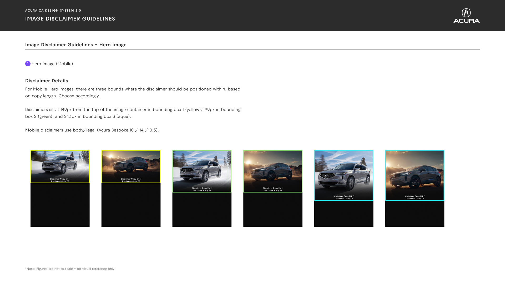Click the 'Disclaimer Details' subheading
The height and width of the screenshot is (284, 505).
47,81
